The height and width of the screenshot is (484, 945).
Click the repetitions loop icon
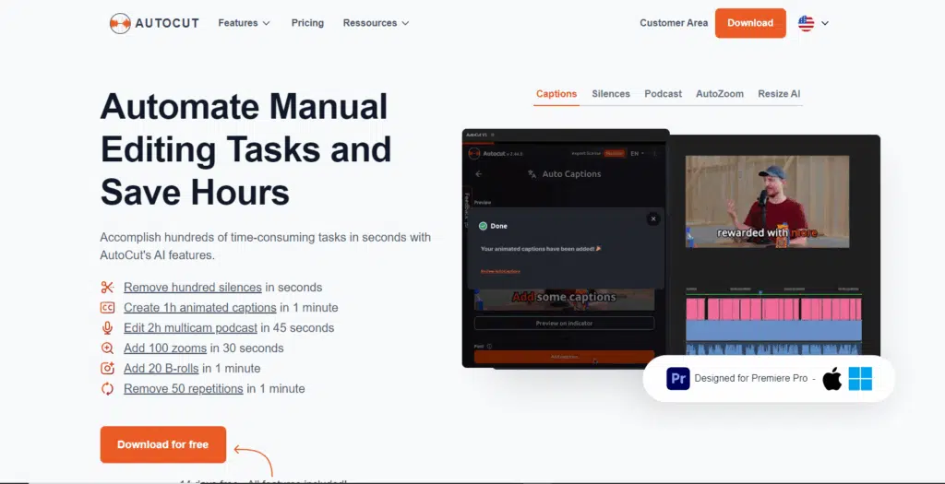tap(107, 389)
